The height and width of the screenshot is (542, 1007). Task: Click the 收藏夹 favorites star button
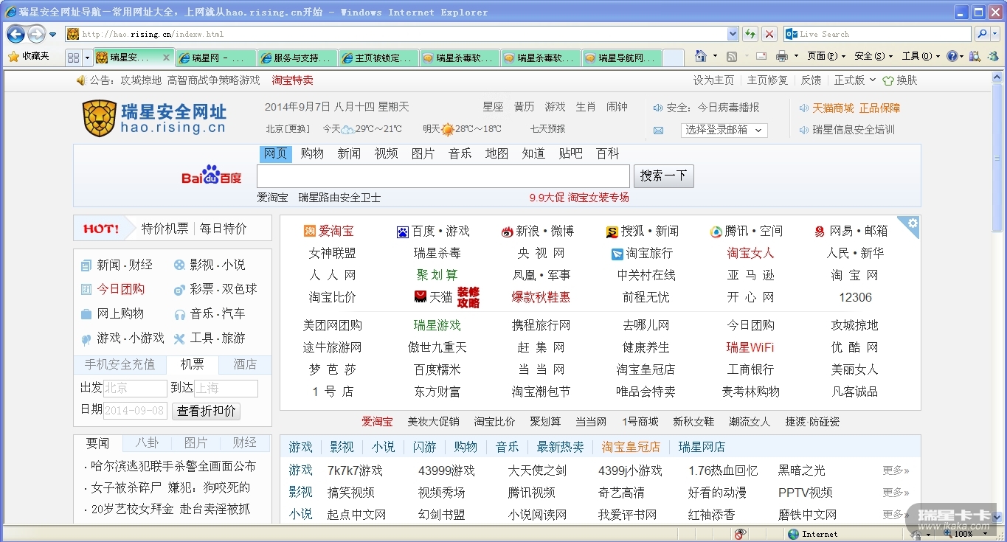(x=28, y=57)
